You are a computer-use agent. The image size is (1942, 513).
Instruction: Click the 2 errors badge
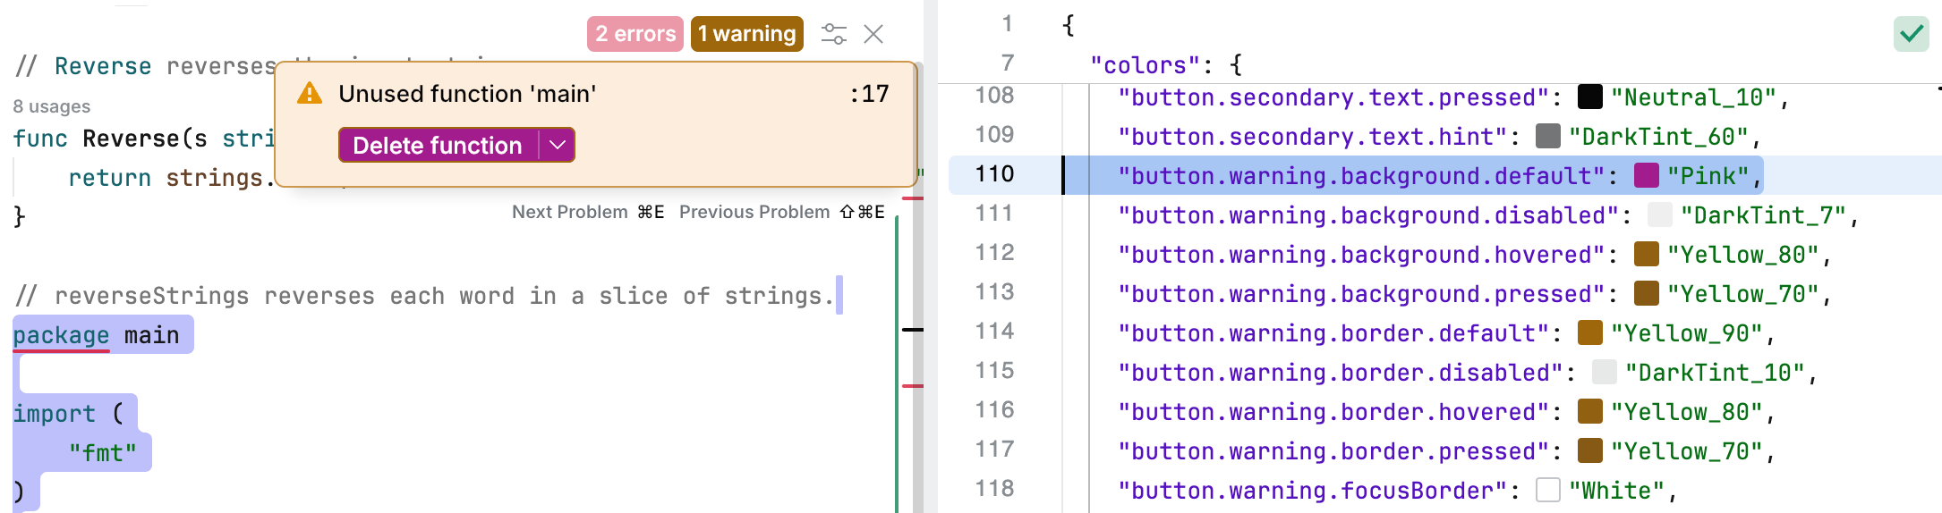[x=635, y=34]
